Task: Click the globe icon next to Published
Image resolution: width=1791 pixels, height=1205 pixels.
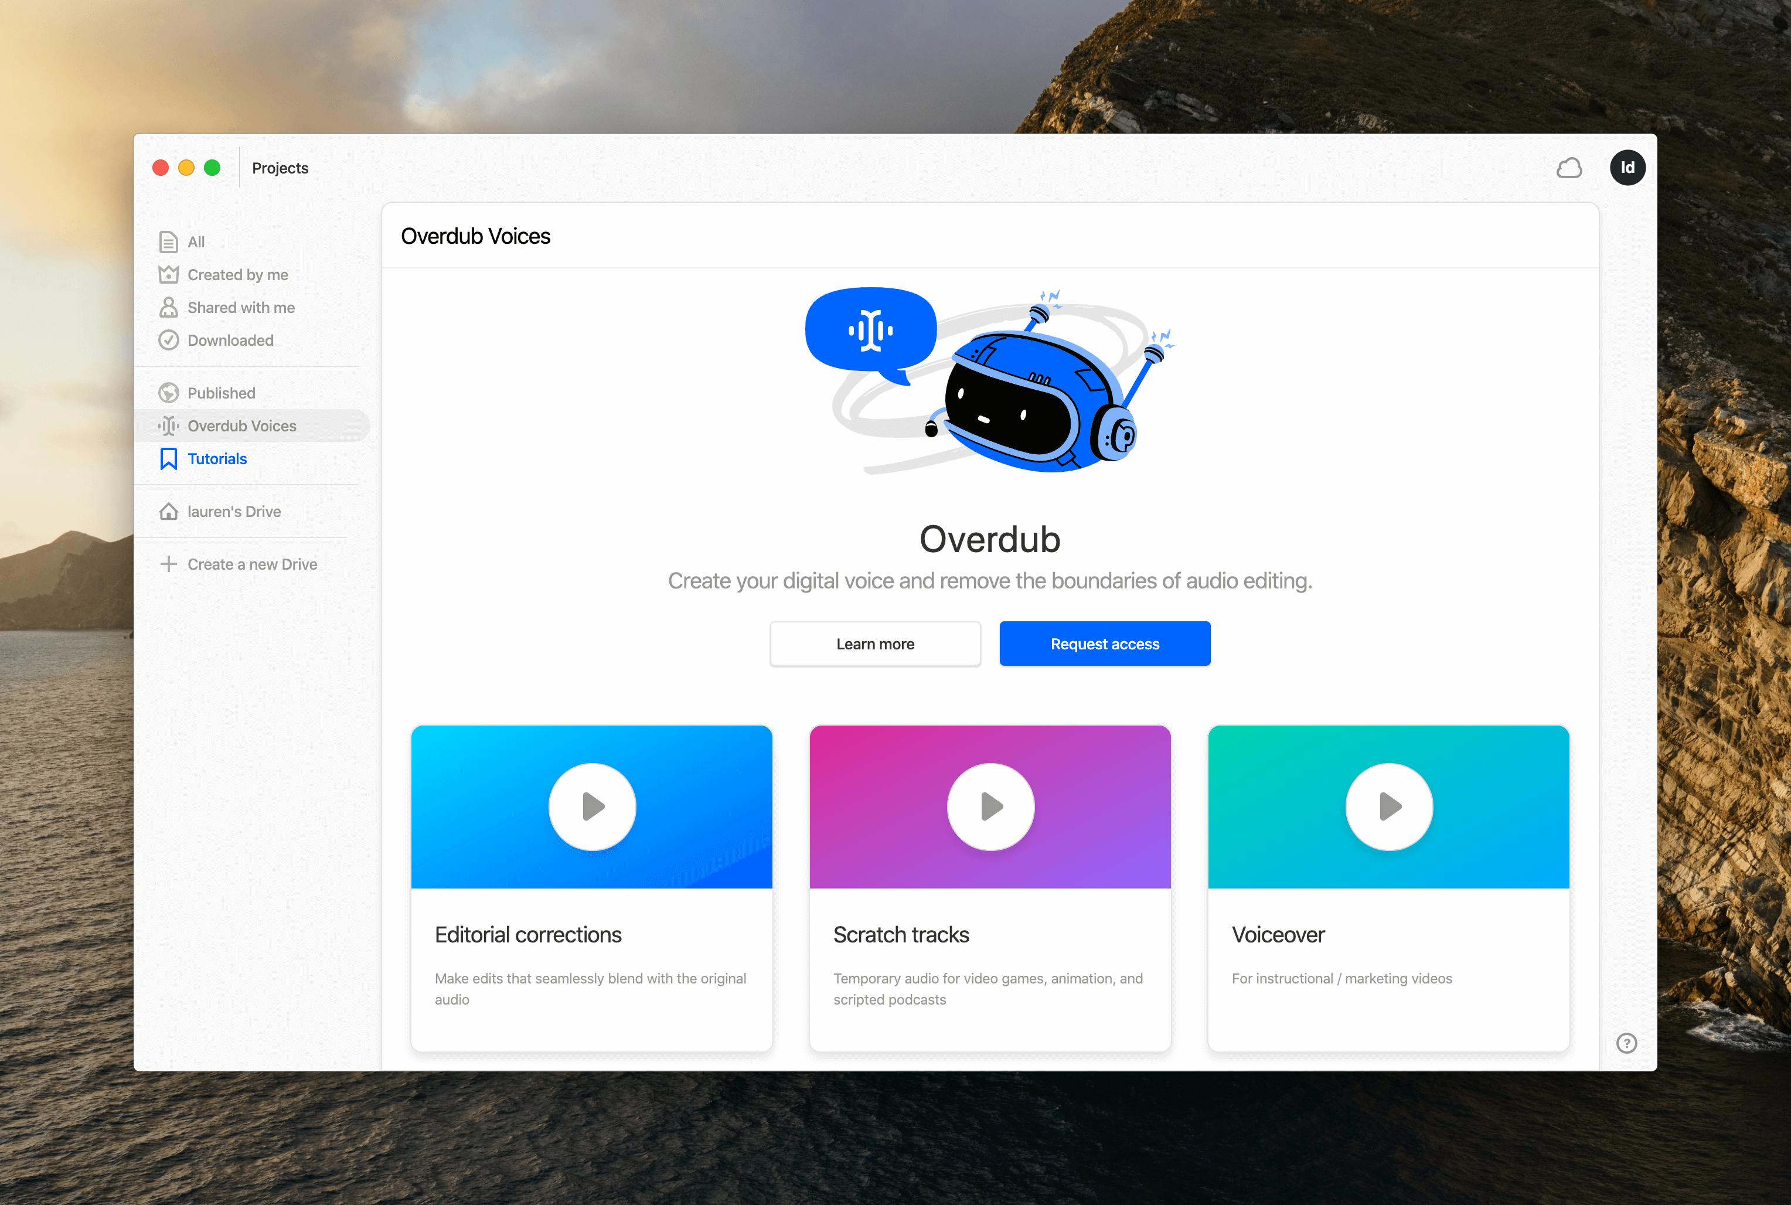Action: coord(168,393)
